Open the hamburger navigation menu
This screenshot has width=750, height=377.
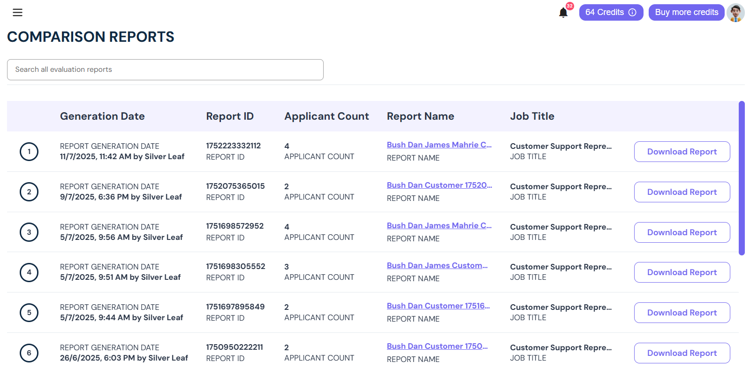pos(17,13)
